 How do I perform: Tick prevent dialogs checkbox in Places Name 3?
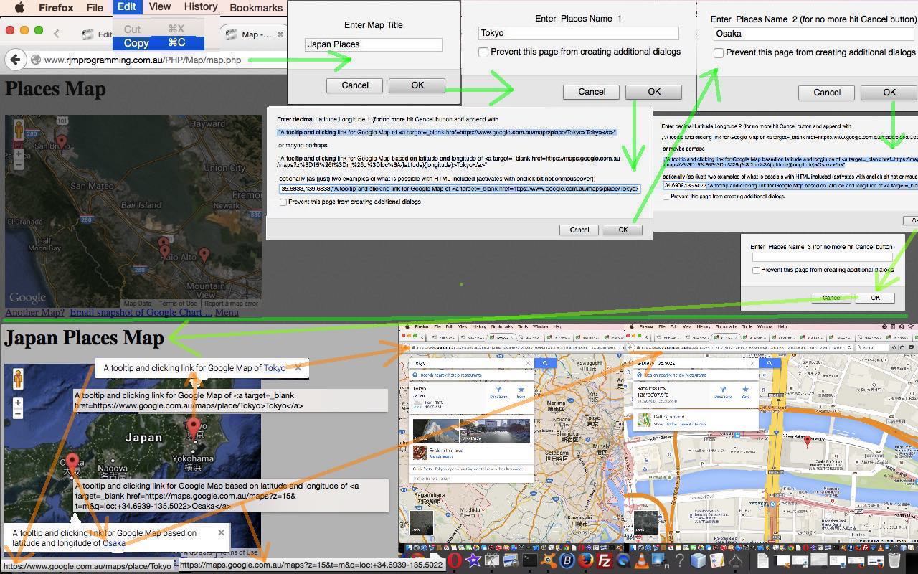pos(756,270)
